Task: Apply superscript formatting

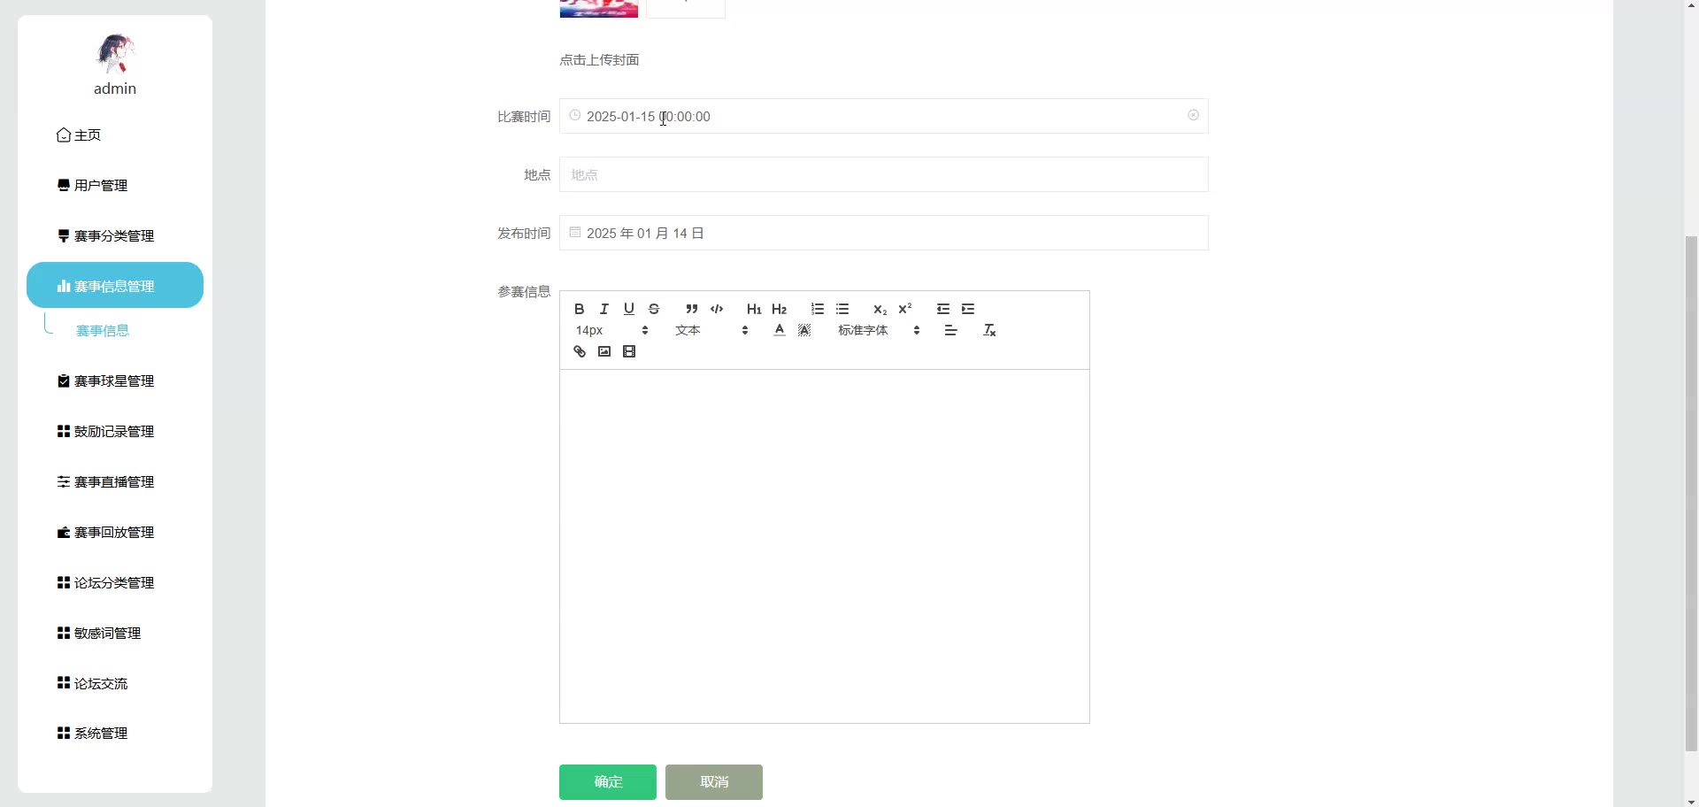Action: (904, 309)
